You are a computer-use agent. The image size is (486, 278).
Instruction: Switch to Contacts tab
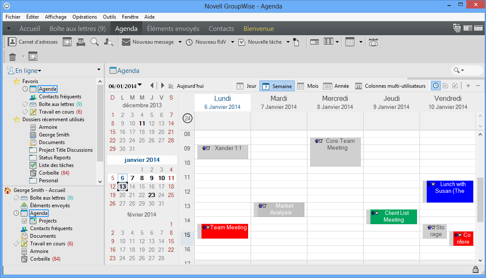point(221,28)
